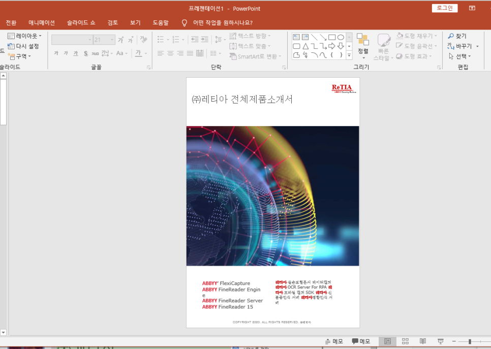This screenshot has height=349, width=491.
Task: Select the arrow line shape
Action: [323, 37]
